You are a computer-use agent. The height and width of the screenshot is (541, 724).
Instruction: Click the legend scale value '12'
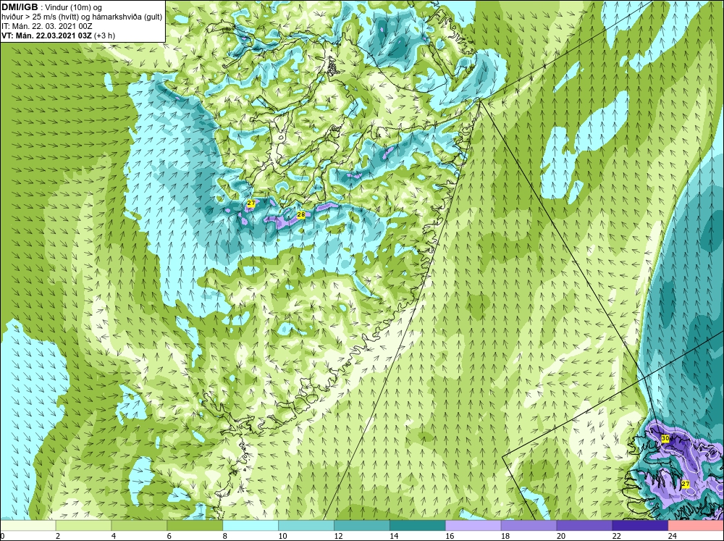tap(338, 536)
